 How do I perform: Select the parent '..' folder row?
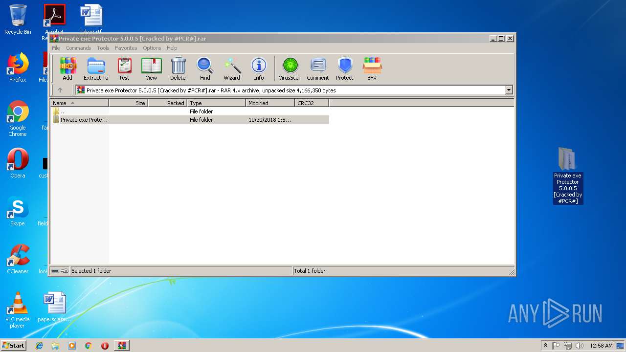coord(190,111)
